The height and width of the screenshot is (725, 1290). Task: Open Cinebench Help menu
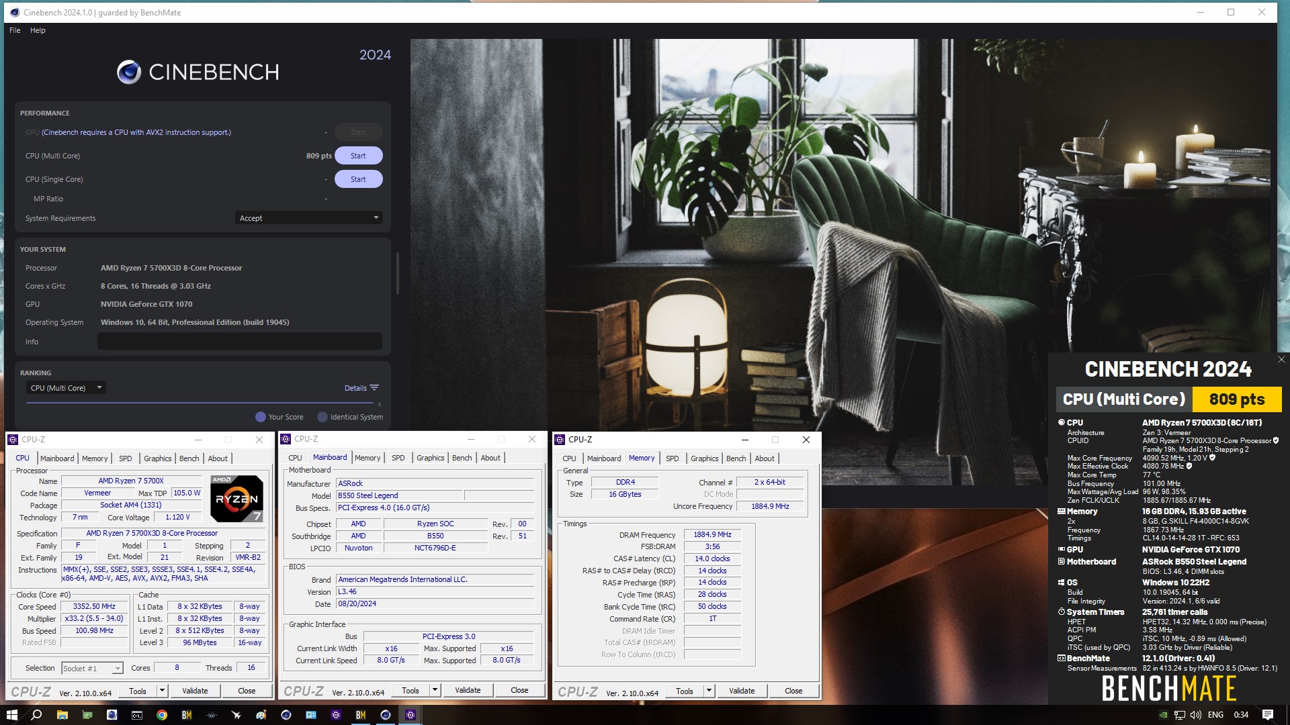[38, 30]
